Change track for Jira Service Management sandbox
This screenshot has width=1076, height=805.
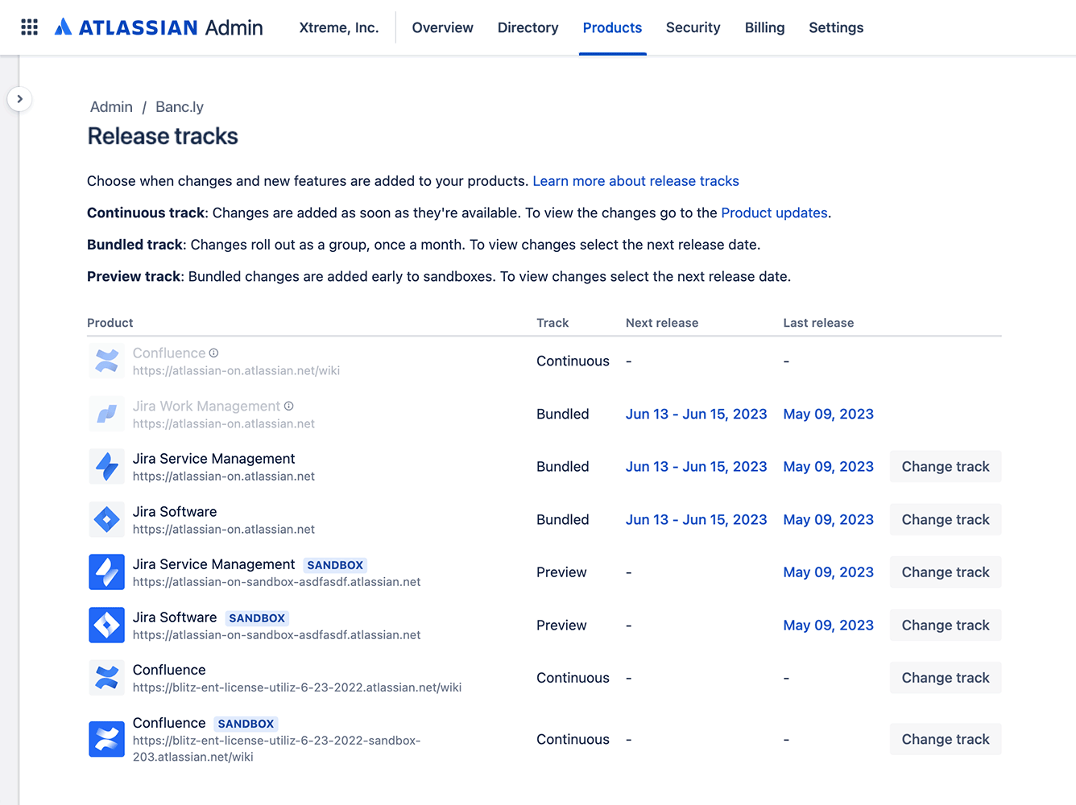pos(945,572)
